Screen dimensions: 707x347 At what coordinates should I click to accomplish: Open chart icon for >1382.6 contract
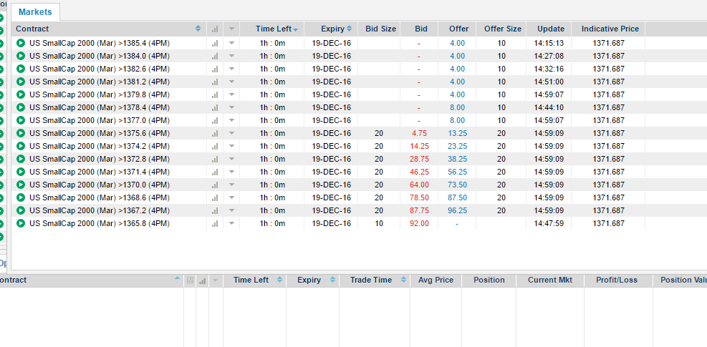215,69
